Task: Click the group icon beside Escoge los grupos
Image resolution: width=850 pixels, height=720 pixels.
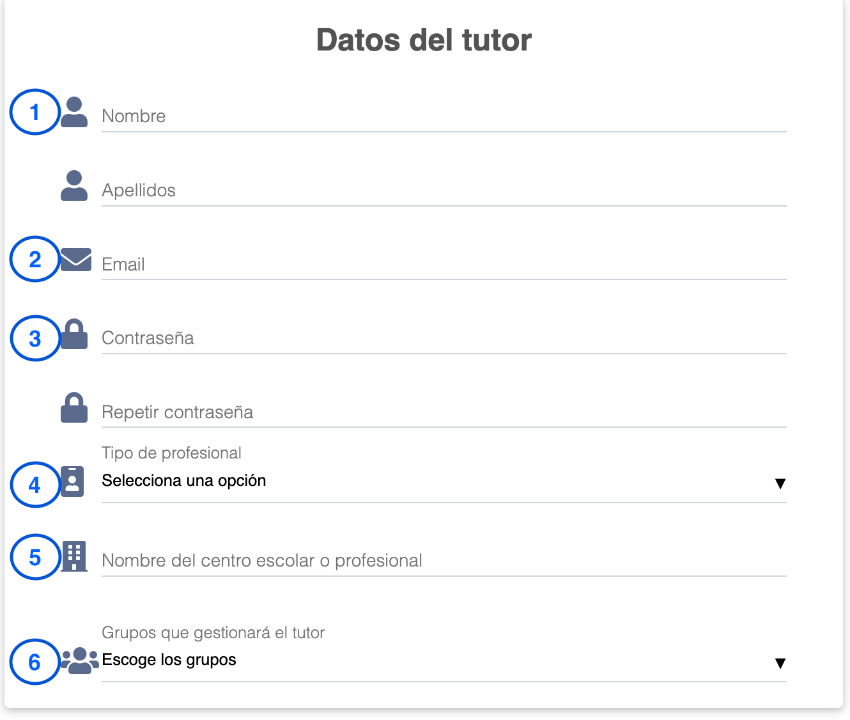Action: (79, 661)
